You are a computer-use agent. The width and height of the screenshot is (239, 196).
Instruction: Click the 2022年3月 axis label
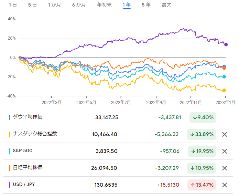tap(52, 102)
